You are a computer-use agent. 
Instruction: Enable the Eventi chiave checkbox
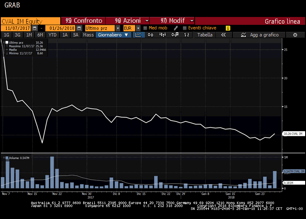[185, 28]
